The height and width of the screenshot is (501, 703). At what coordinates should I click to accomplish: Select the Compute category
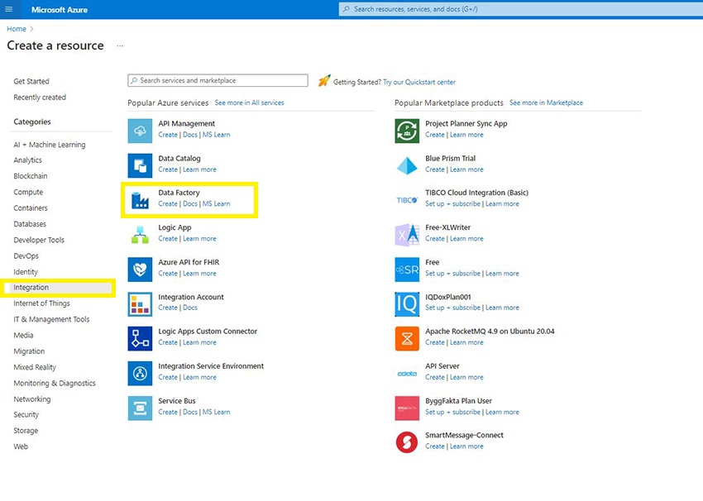(x=28, y=192)
